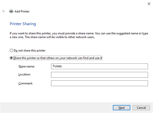Click the share name instructions paragraph

(79, 35)
